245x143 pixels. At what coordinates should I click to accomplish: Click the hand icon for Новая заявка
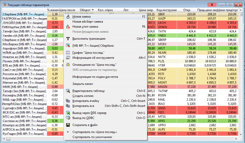click(x=68, y=17)
